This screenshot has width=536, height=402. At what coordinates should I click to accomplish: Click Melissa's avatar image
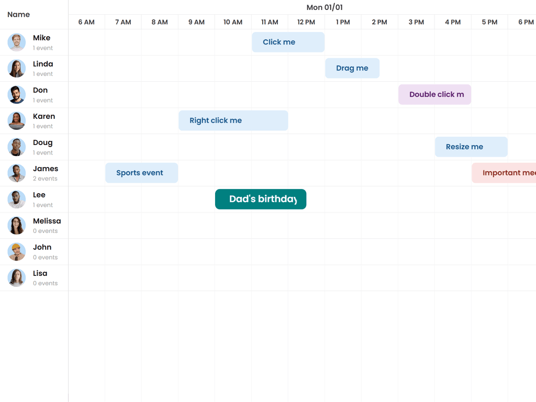(17, 226)
